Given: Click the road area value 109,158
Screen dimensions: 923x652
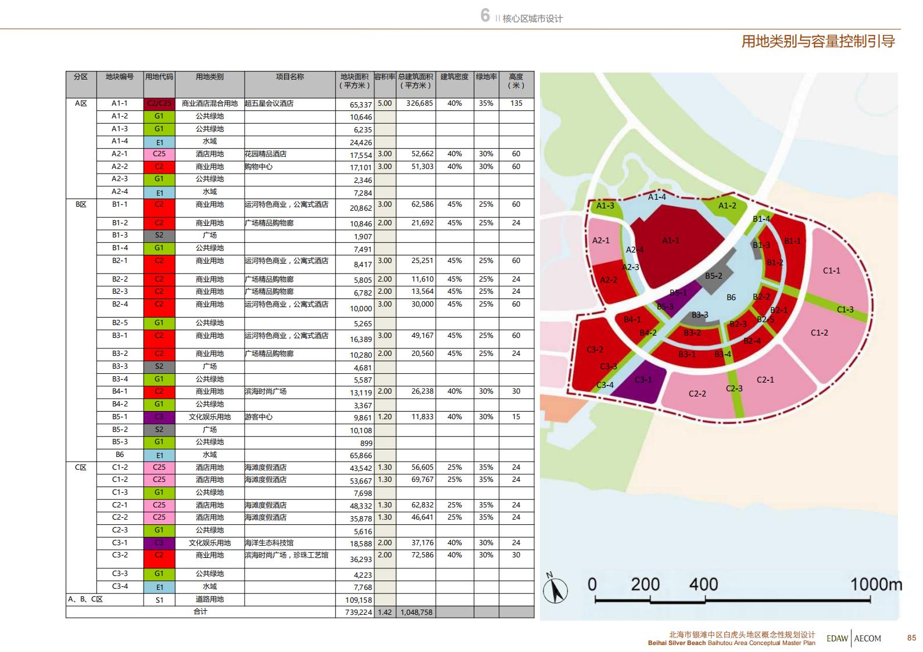Looking at the screenshot, I should (x=359, y=601).
